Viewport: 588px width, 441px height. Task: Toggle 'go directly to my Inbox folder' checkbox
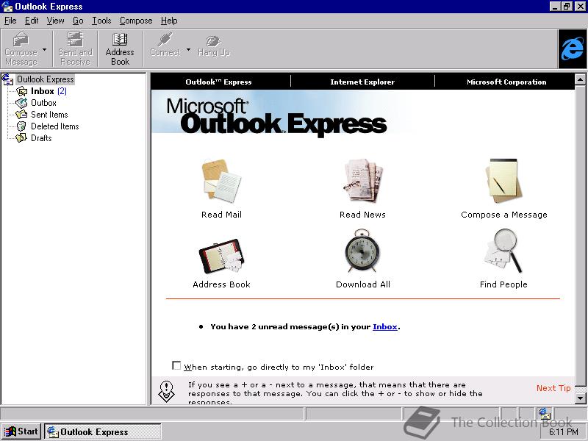[176, 365]
